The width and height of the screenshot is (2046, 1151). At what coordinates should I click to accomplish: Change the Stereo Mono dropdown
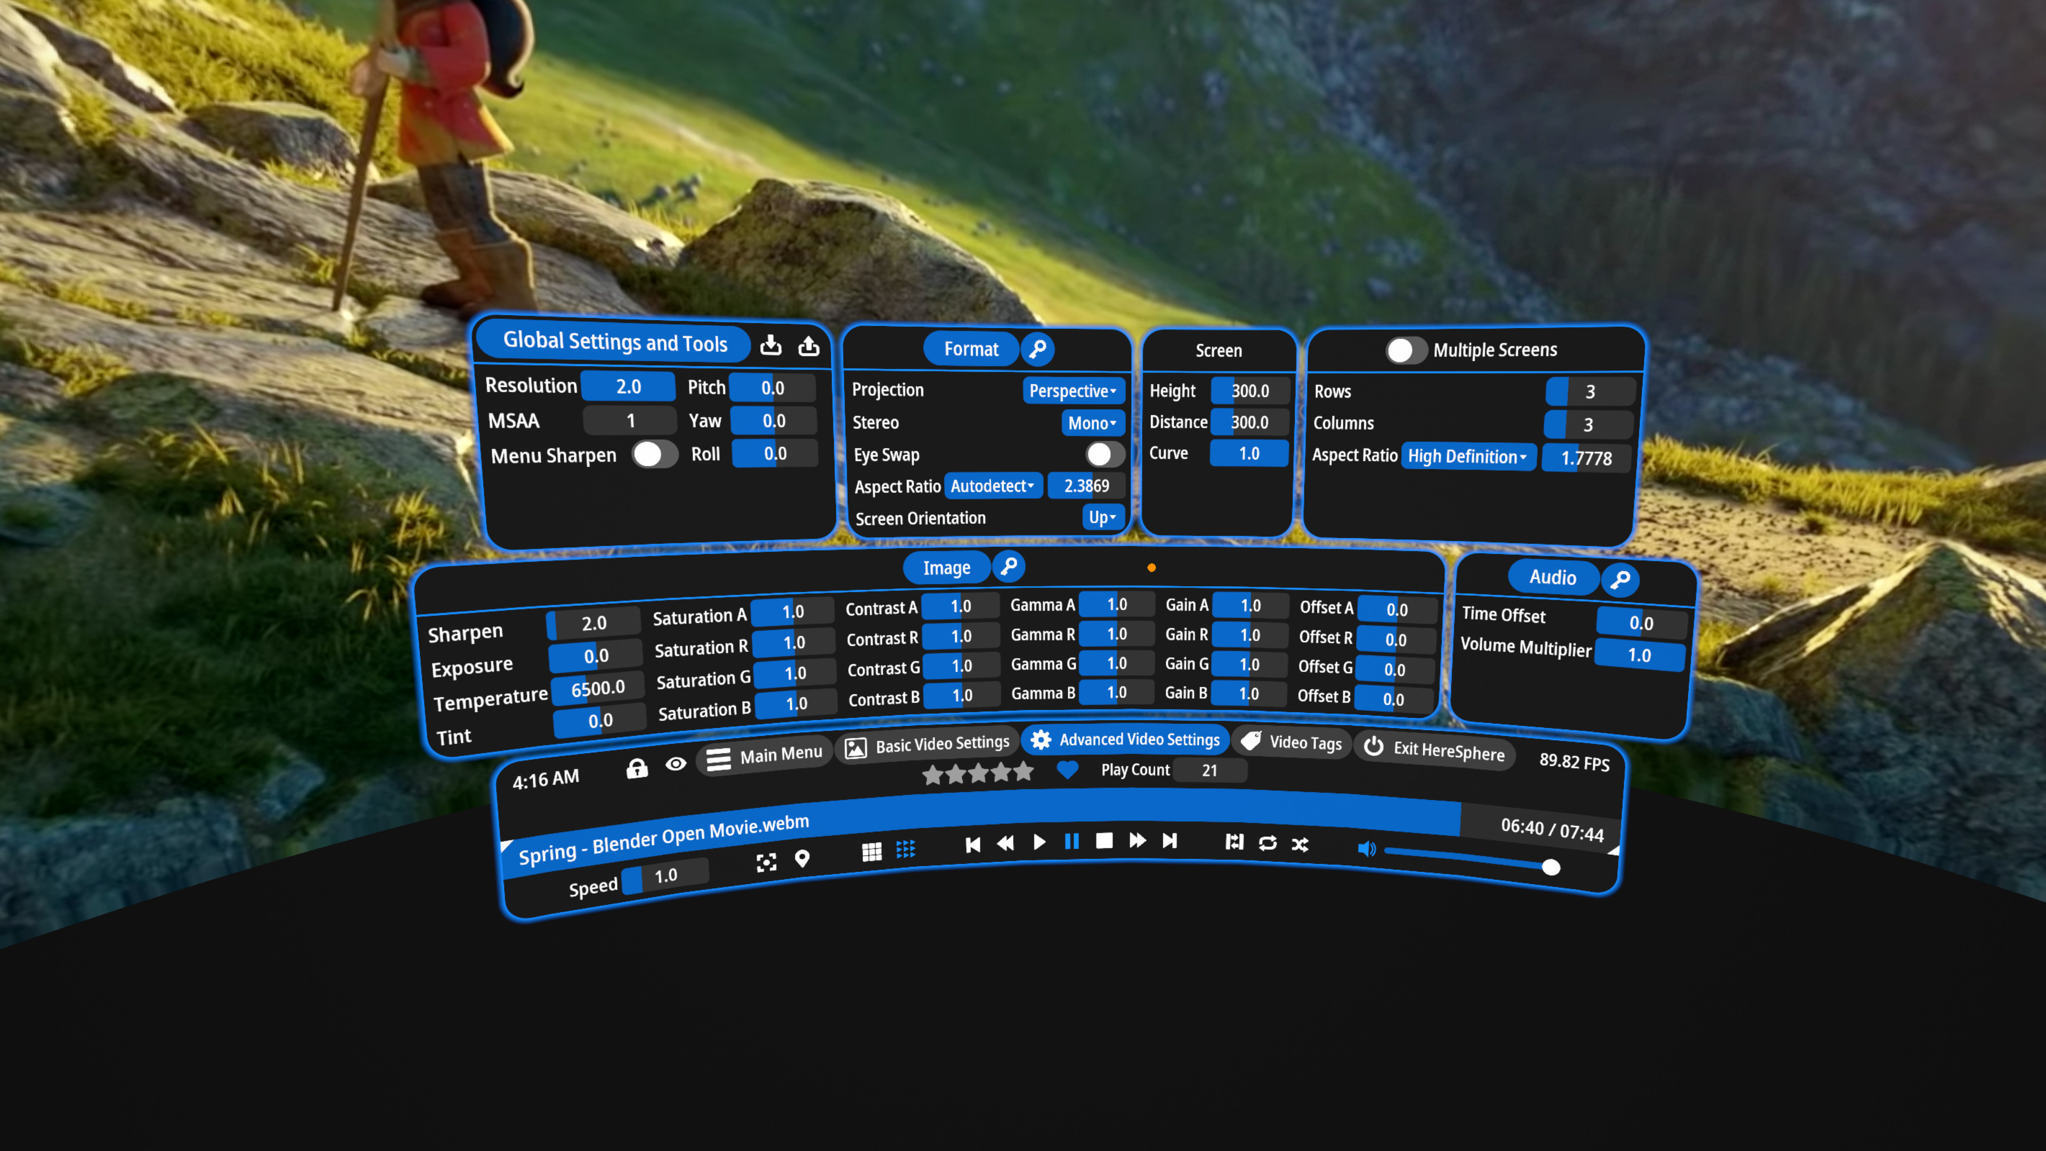[1092, 424]
